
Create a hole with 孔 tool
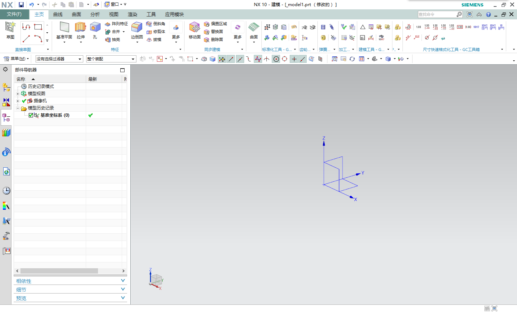click(95, 30)
